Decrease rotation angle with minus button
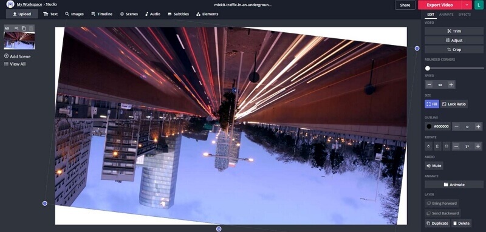The width and height of the screenshot is (486, 232). tap(456, 146)
